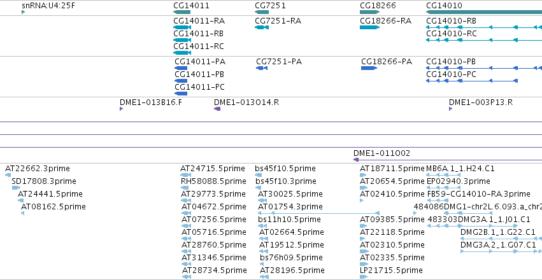Click protein CG14011-PA
542x280 pixels.
200,62
